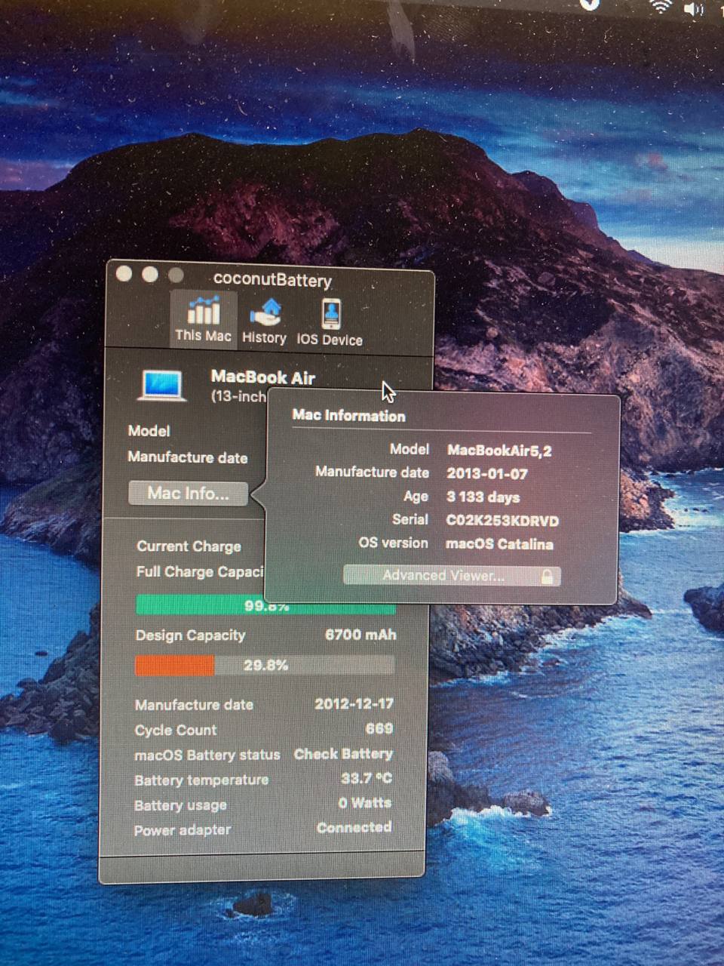Click the MacBook Air heading text
This screenshot has width=724, height=966.
[x=263, y=377]
